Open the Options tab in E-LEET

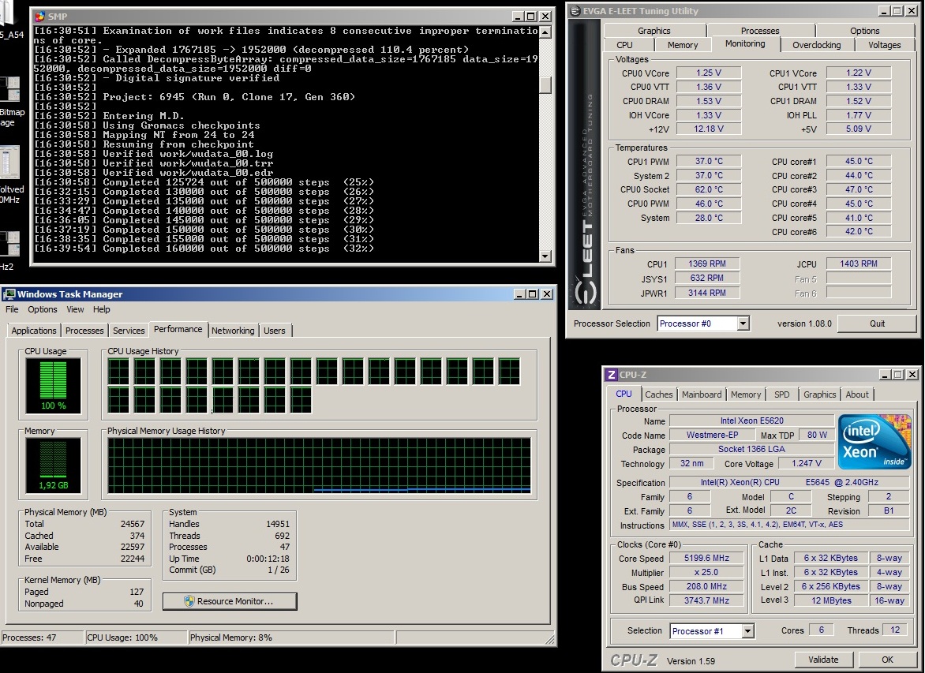click(865, 31)
